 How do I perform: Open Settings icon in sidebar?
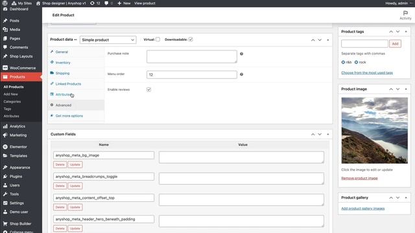[x=5, y=203]
